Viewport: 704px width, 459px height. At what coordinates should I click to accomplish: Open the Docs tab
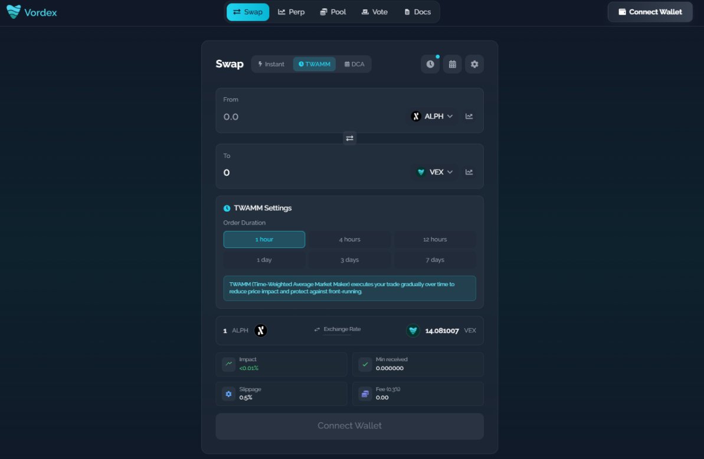418,12
